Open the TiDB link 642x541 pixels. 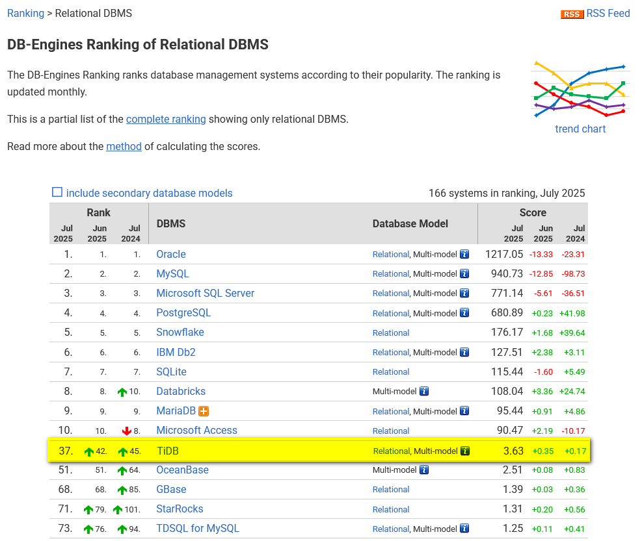pos(168,451)
